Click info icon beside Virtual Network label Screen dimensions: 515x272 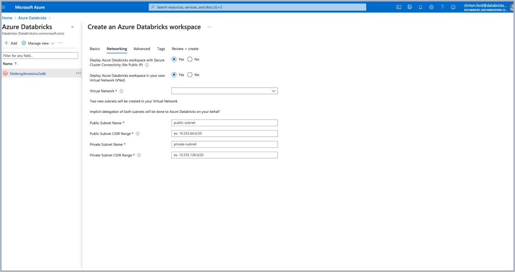tap(121, 91)
